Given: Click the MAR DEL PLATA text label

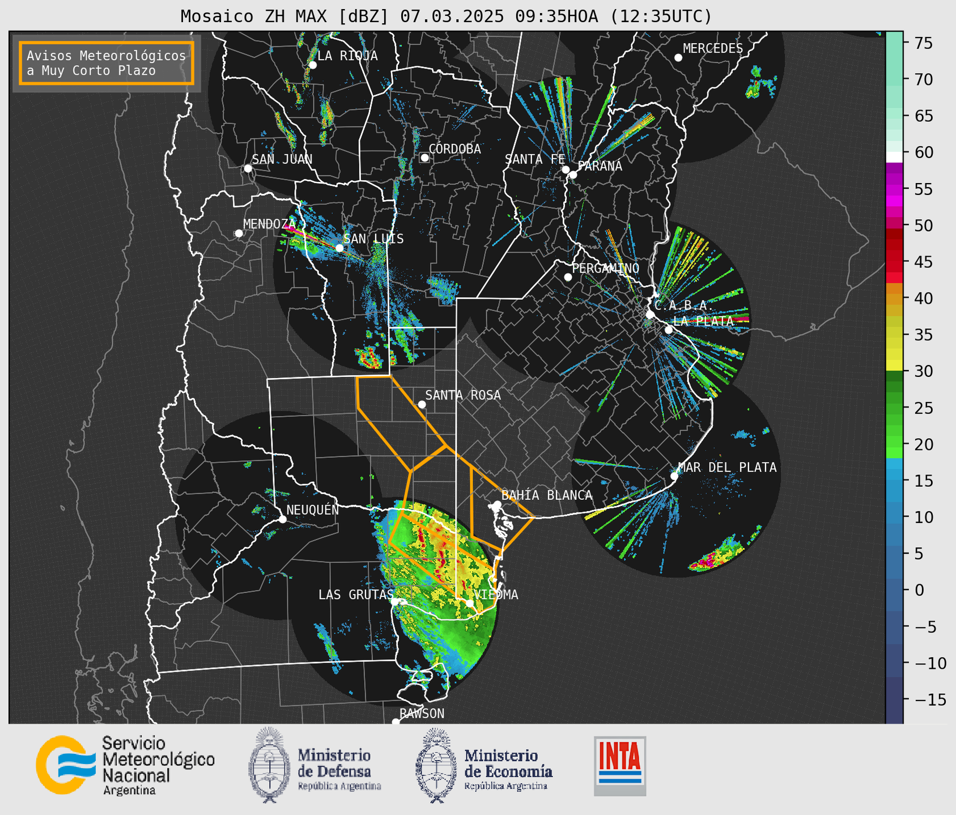Looking at the screenshot, I should 727,467.
